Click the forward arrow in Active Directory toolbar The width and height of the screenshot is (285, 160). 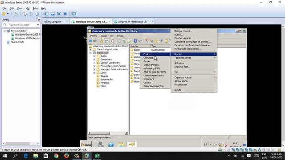(x=95, y=41)
